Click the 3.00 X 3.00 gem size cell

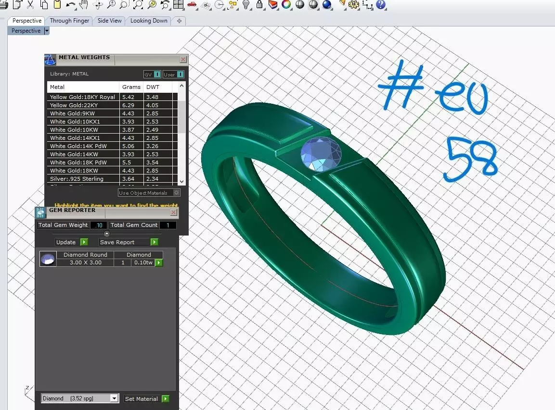(85, 262)
